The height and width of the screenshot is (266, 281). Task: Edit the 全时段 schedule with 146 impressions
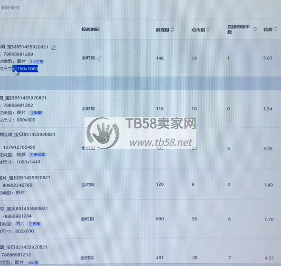point(100,58)
